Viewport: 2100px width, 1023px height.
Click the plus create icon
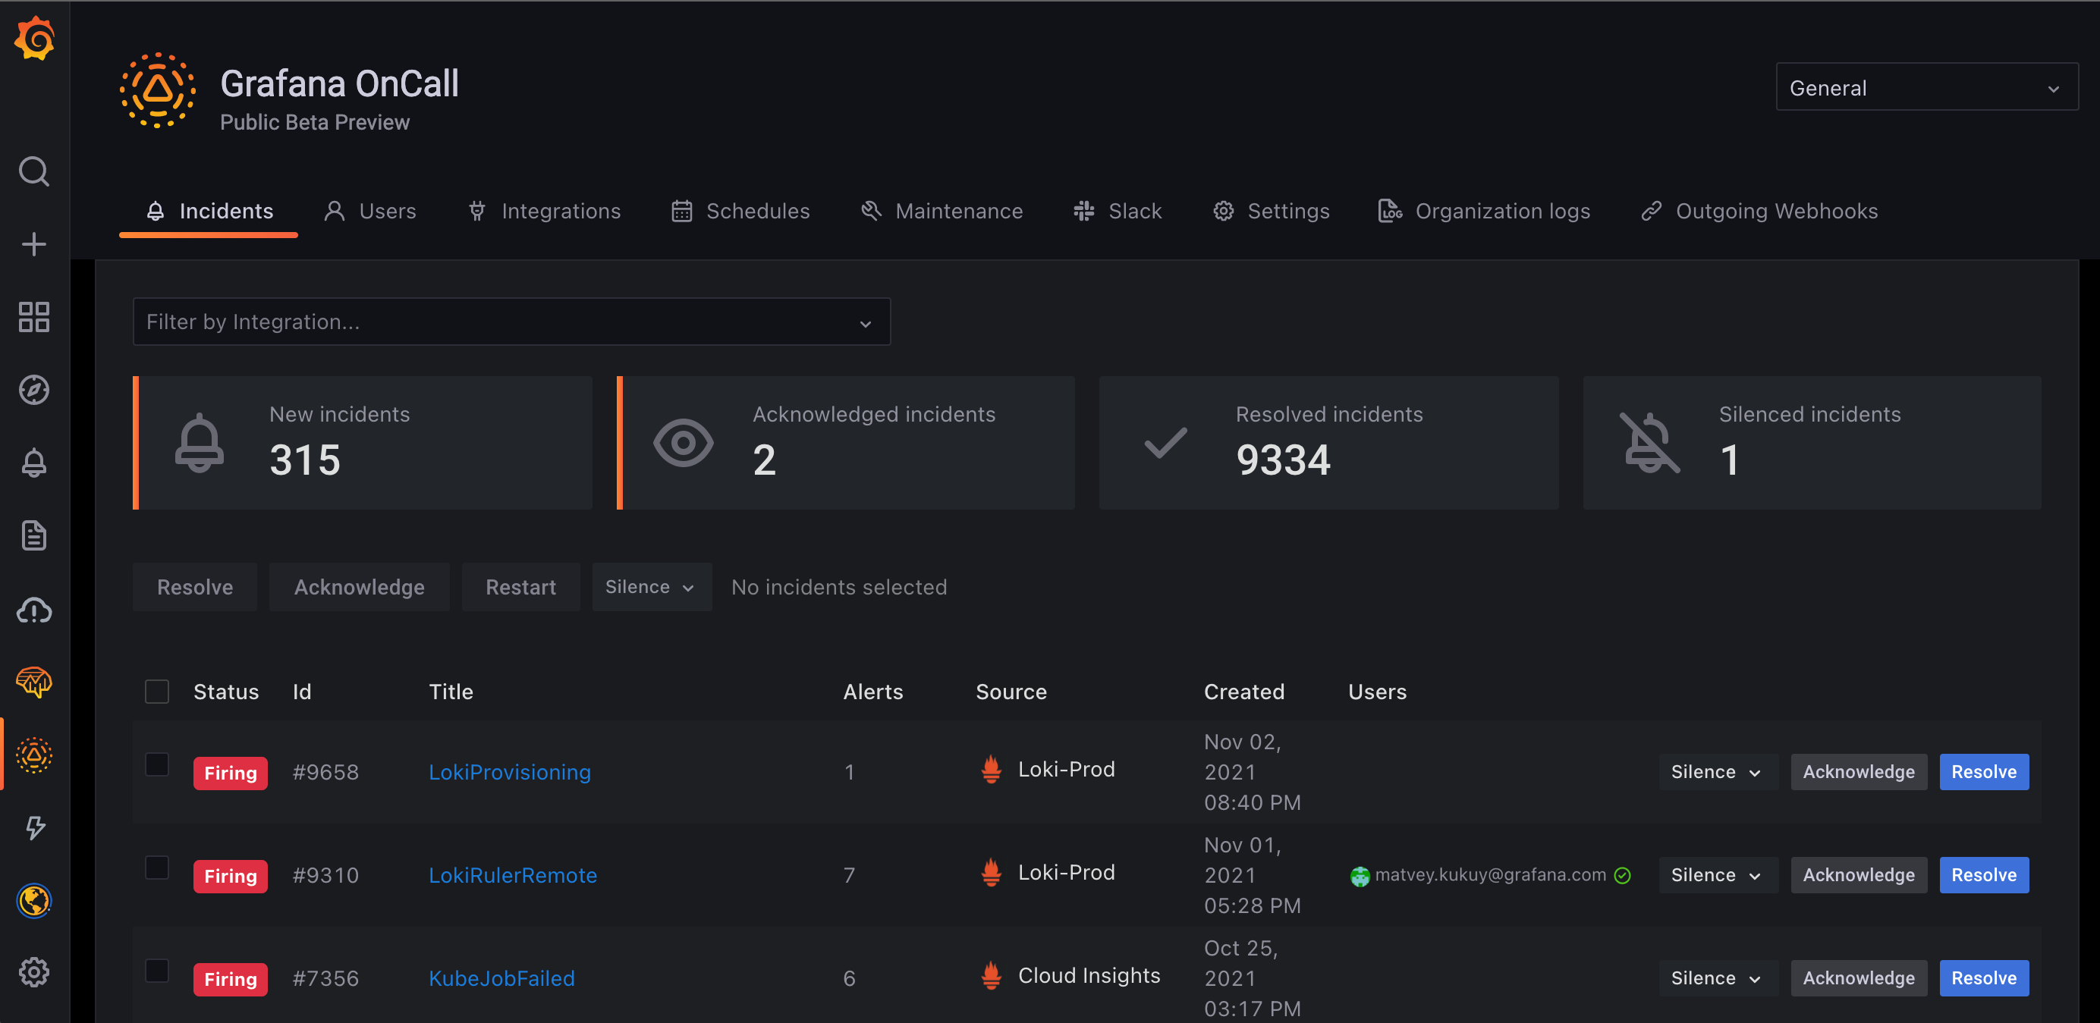click(x=34, y=243)
